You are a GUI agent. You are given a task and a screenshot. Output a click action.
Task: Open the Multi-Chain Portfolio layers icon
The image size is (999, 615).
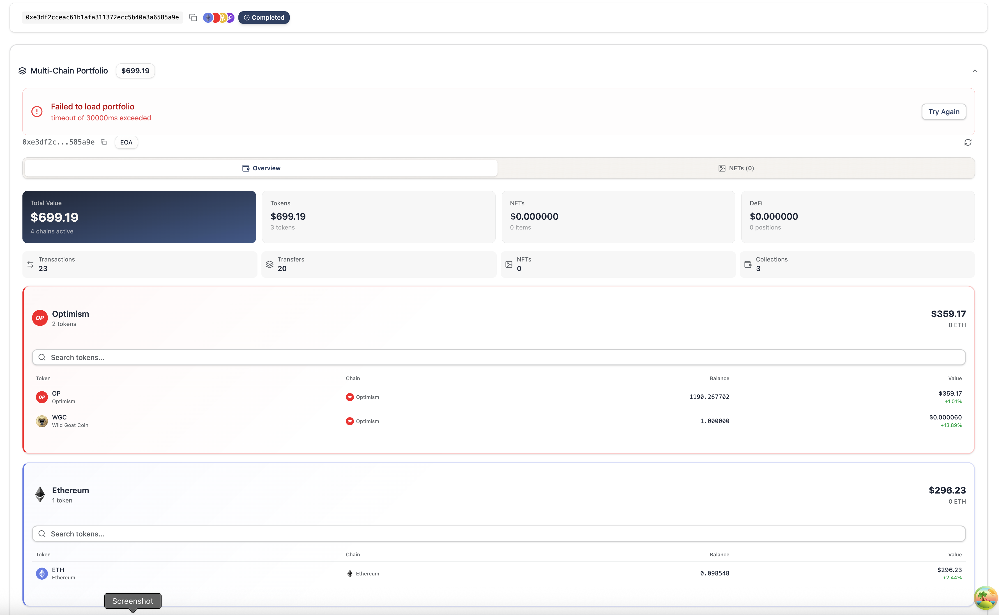22,70
